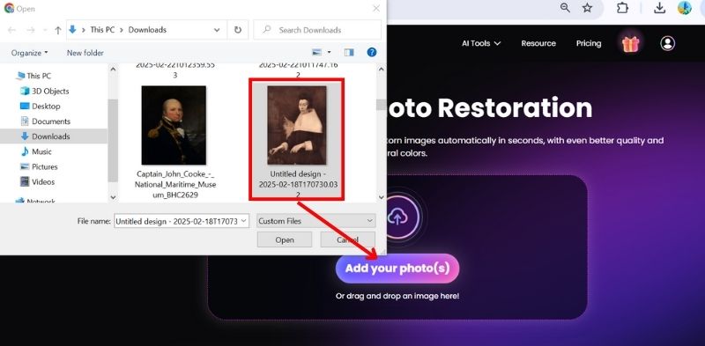
Task: Click the cloud upload icon
Action: pos(397,217)
